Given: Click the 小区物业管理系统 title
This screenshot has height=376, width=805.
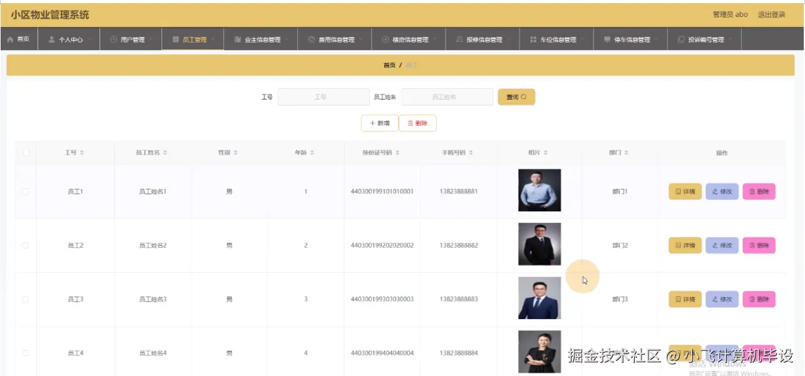Looking at the screenshot, I should pos(50,14).
